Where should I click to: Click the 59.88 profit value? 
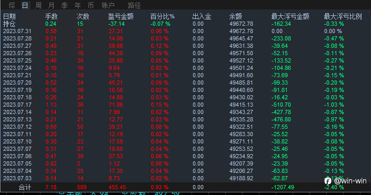(x=116, y=46)
